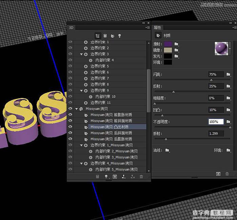This screenshot has width=237, height=220.
Task: Filter 3D panel by whole scene
Action: 98,36
